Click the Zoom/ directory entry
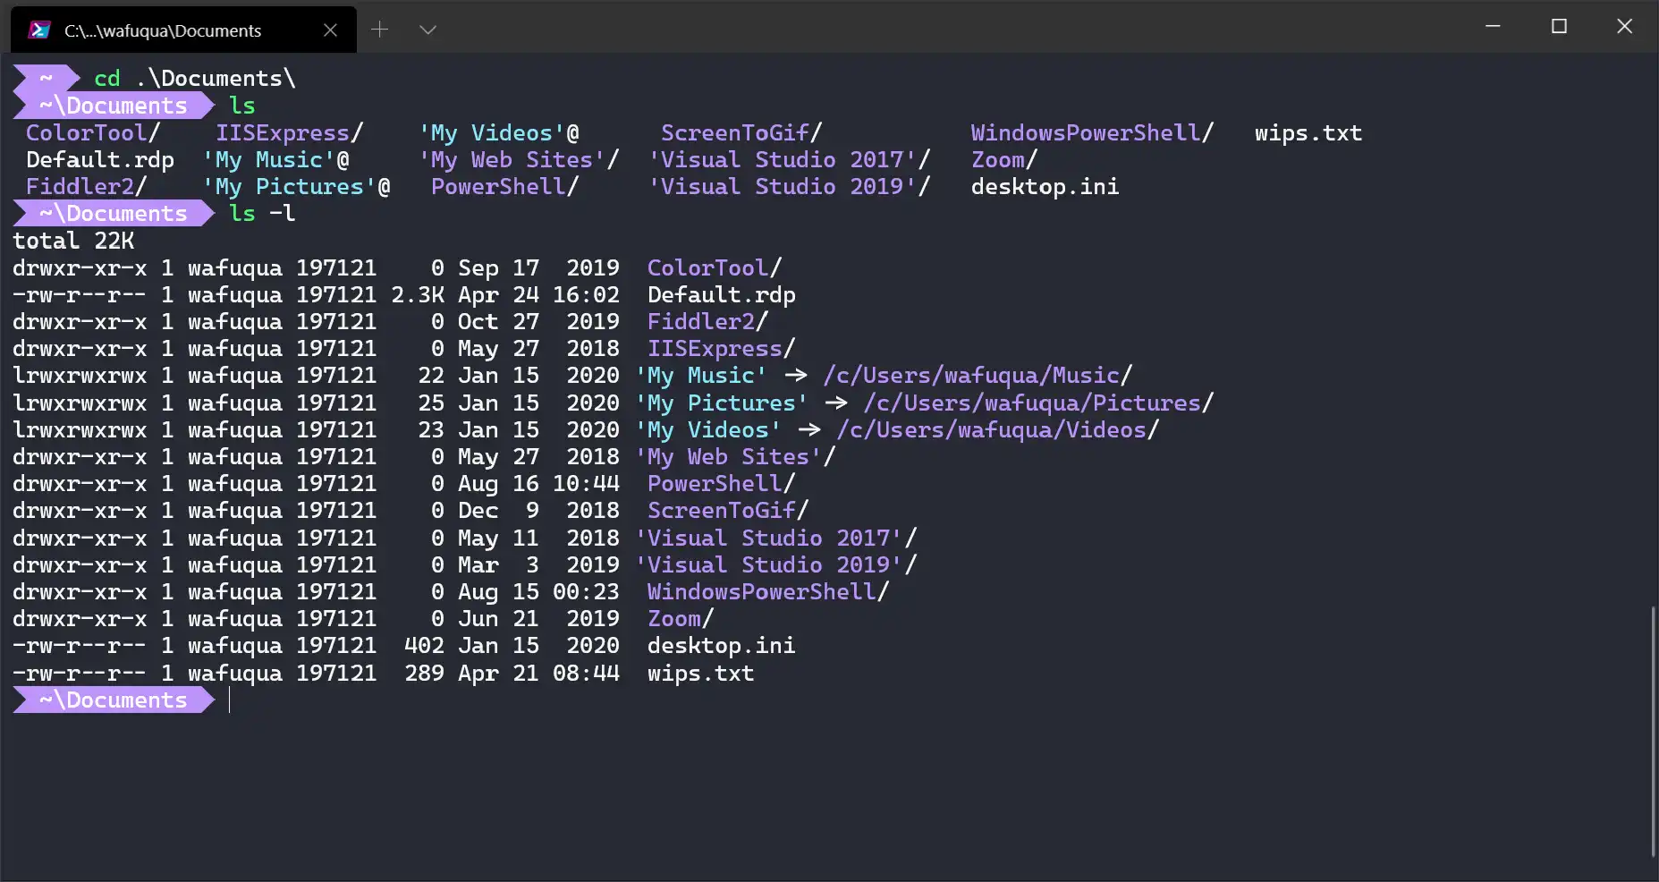The image size is (1659, 882). click(677, 618)
